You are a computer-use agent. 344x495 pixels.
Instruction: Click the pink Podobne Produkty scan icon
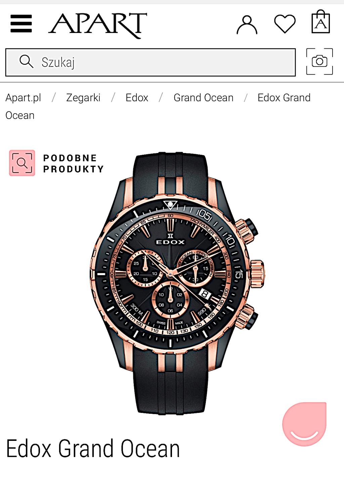tap(22, 163)
